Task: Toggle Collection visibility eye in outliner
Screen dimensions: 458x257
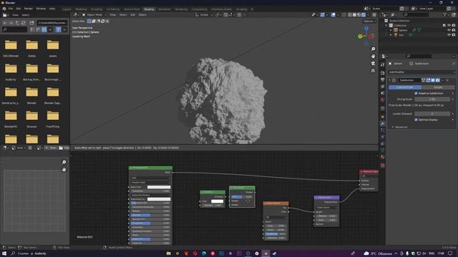Action: (x=449, y=26)
